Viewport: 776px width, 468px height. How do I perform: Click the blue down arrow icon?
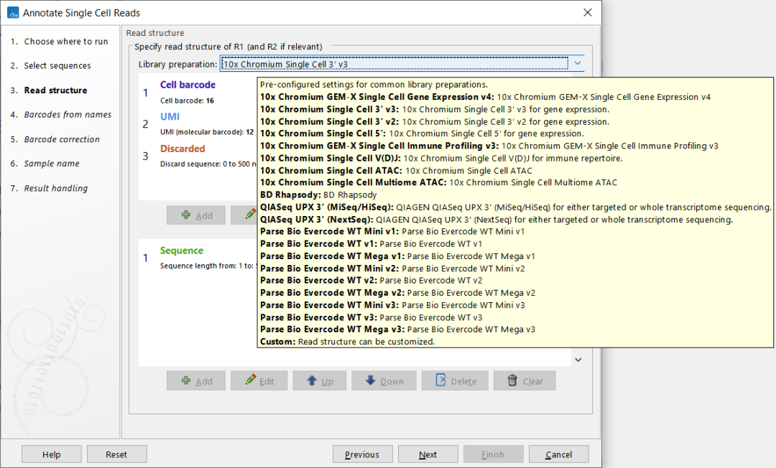click(x=370, y=380)
